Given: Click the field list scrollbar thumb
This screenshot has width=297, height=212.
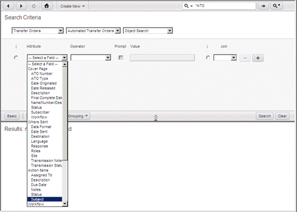Looking at the screenshot, I should coord(64,114).
